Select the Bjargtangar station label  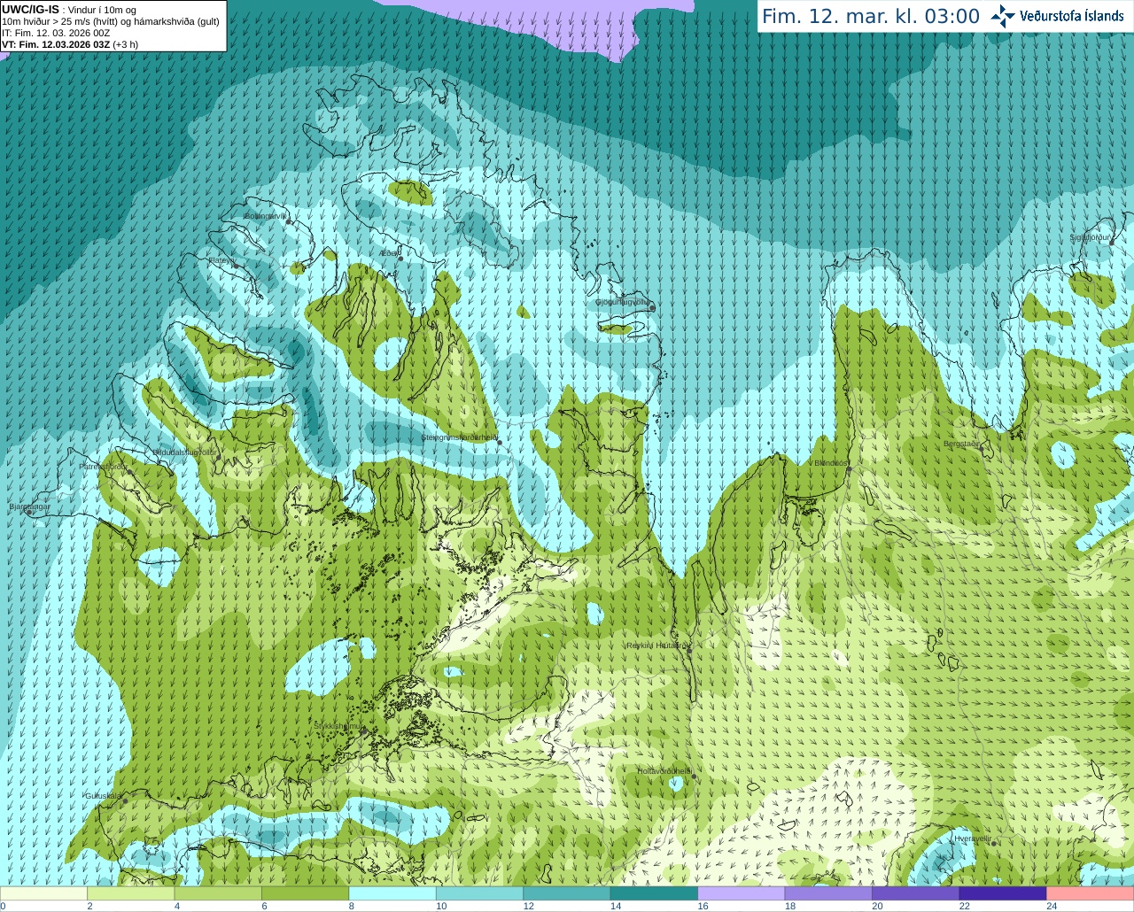tap(29, 506)
